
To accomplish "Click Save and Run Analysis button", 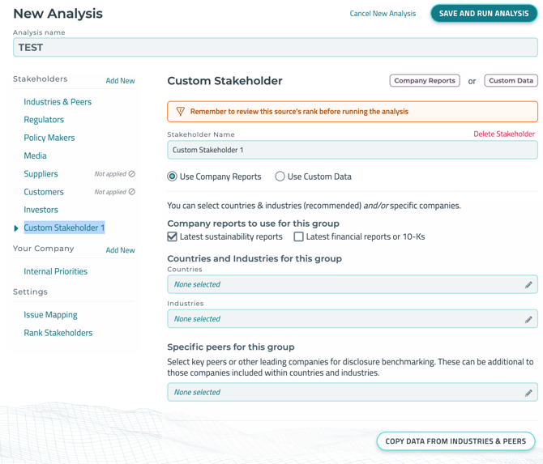I will coord(484,13).
